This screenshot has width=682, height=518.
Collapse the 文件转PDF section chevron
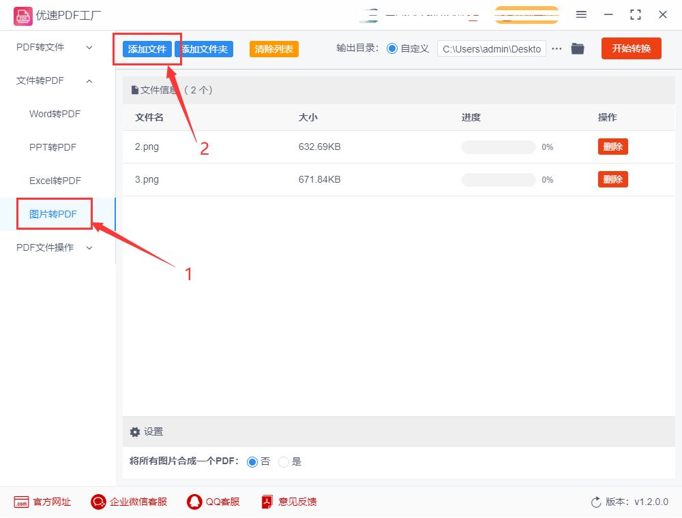89,81
